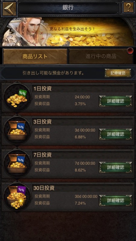Tap the back arrow icon
Screen dimensions: 136x241
coord(9,8)
